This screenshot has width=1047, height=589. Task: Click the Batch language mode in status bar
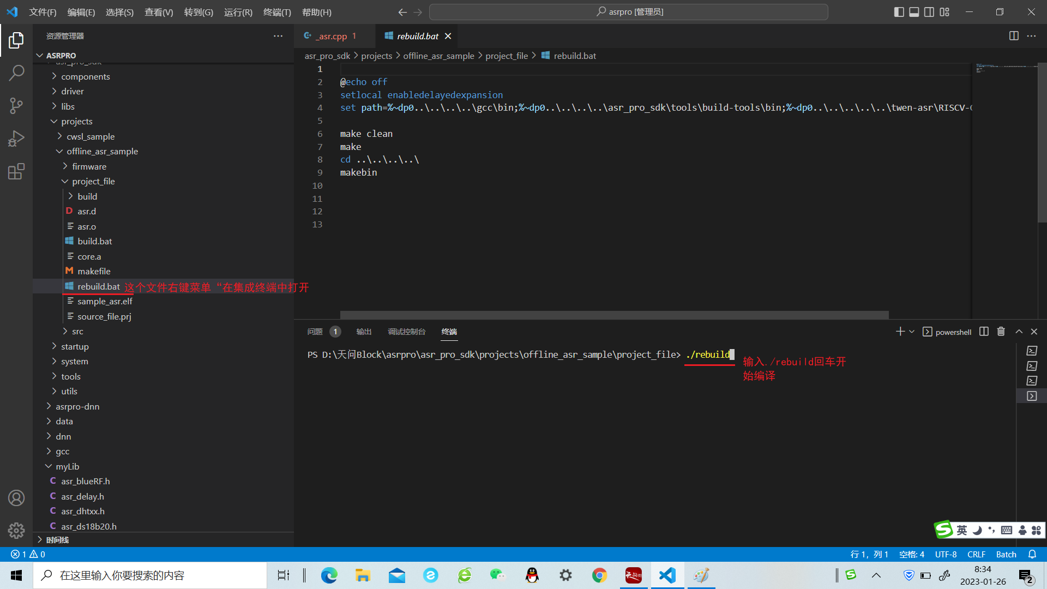click(1006, 554)
